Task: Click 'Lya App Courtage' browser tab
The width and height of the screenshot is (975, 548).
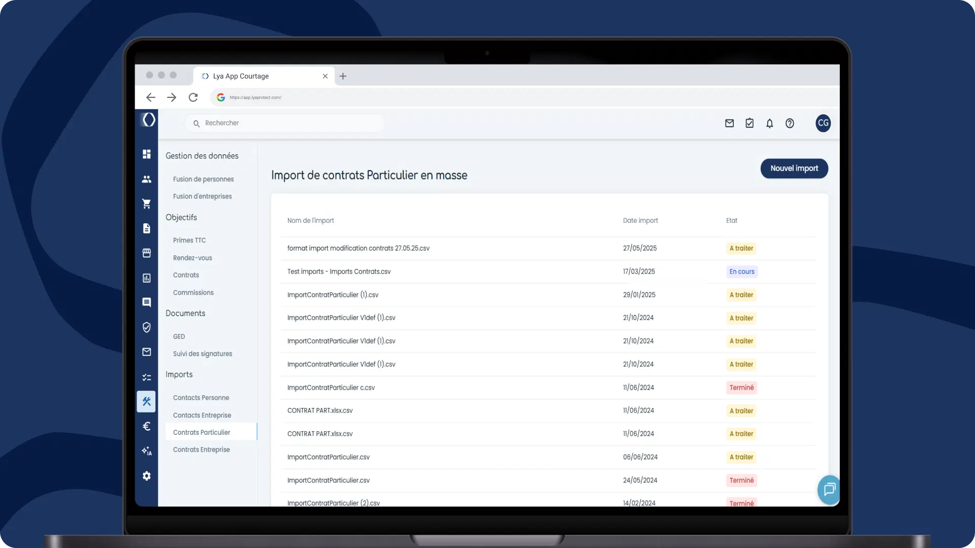Action: (264, 76)
